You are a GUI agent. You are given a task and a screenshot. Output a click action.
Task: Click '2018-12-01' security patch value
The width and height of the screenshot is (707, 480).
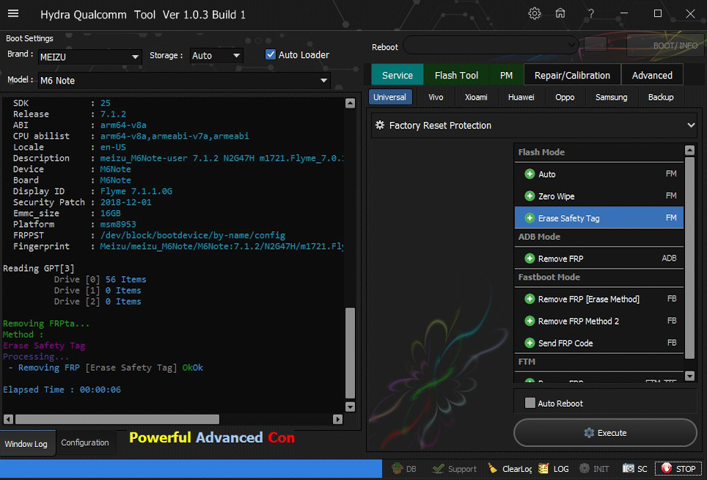pos(126,202)
